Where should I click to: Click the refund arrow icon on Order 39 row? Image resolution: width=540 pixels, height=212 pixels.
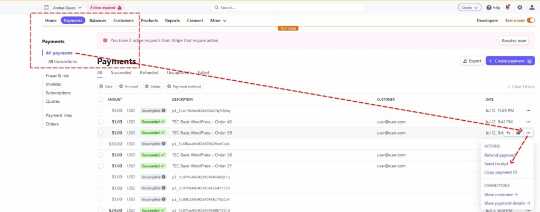(508, 133)
